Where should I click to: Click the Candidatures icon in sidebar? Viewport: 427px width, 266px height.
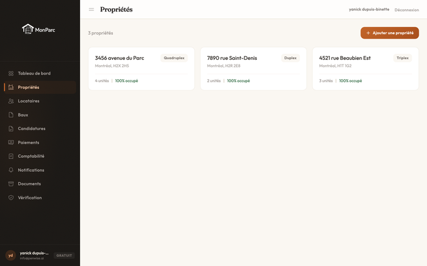(x=11, y=129)
